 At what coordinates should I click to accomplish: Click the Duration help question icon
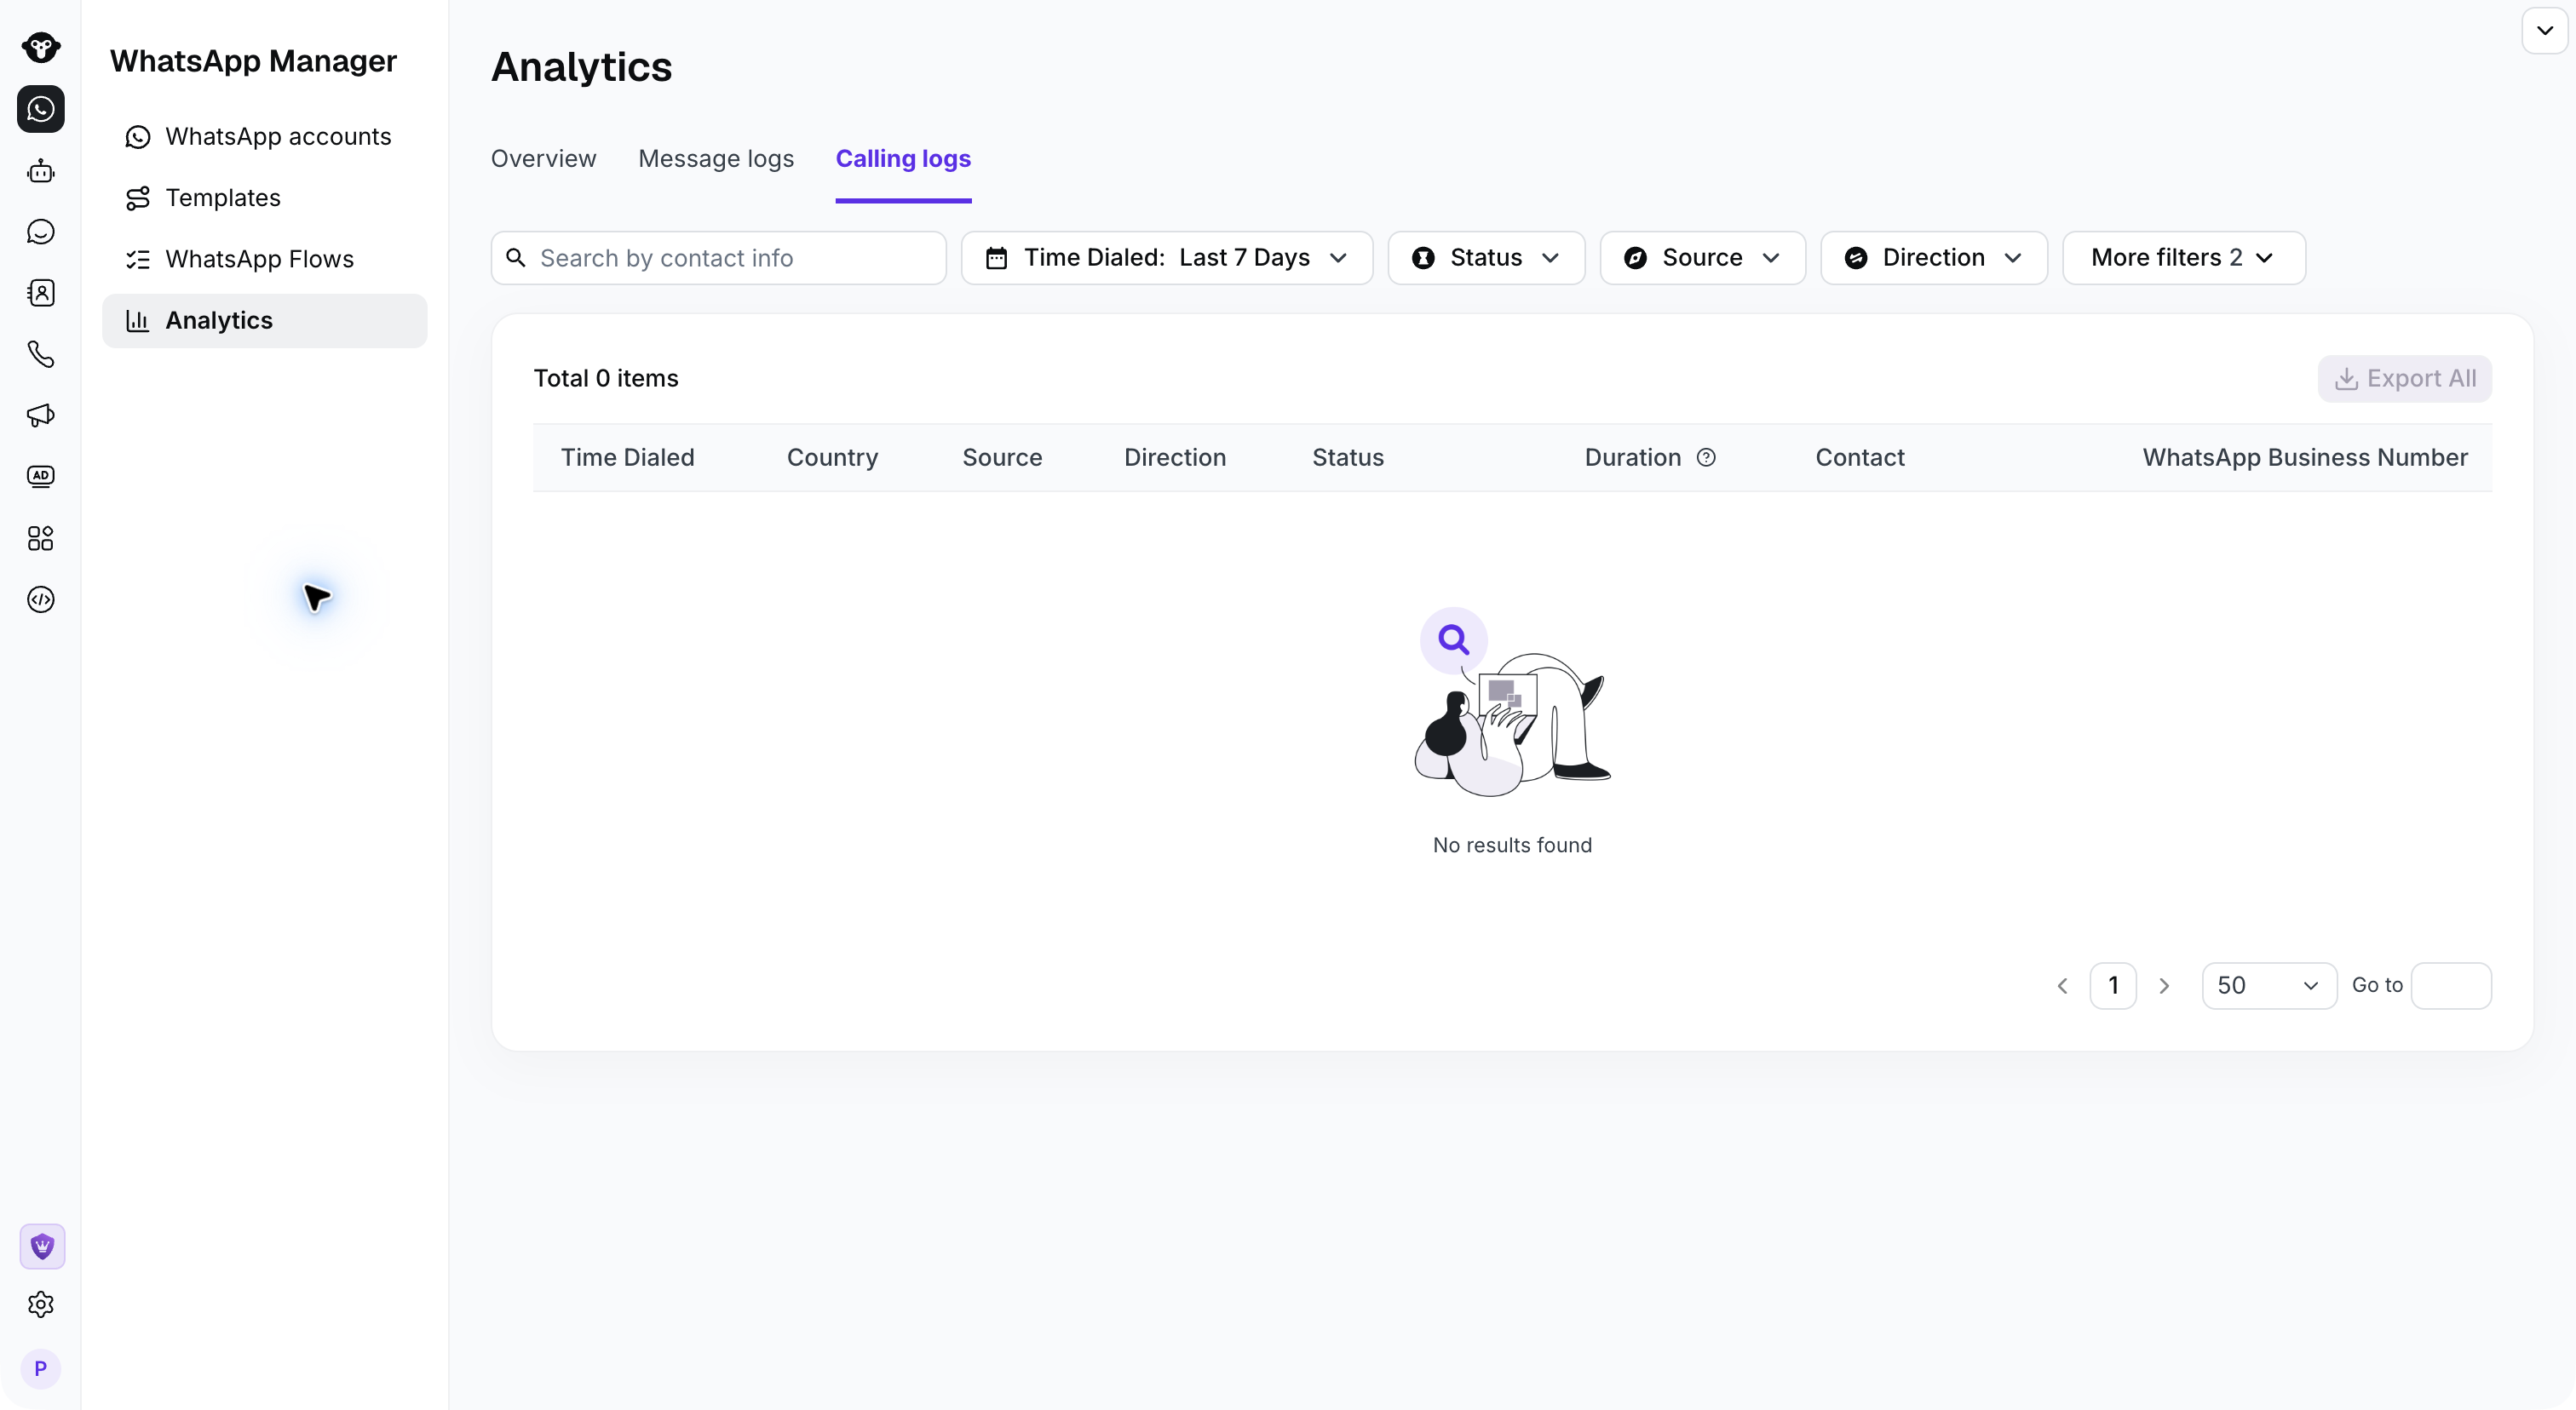pos(1706,456)
